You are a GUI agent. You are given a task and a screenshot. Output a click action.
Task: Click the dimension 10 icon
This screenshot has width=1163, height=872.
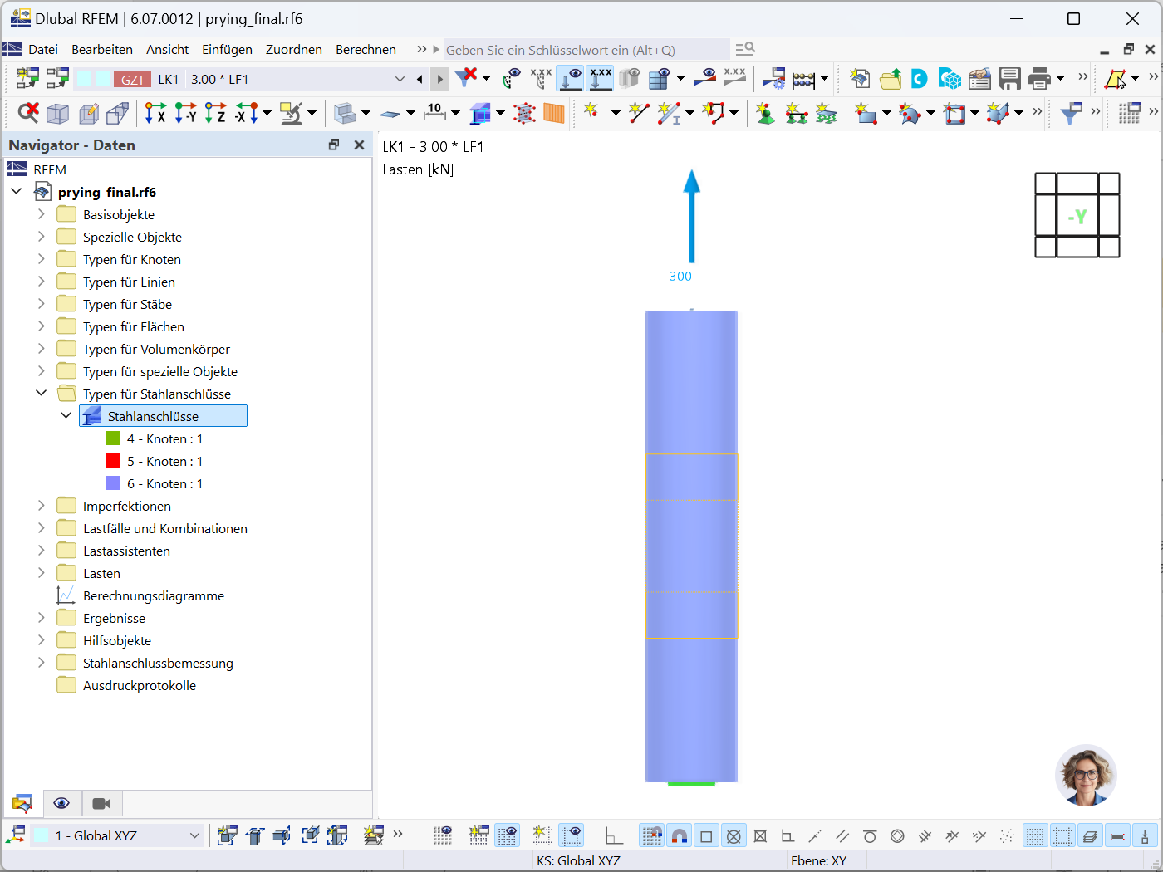pos(434,111)
